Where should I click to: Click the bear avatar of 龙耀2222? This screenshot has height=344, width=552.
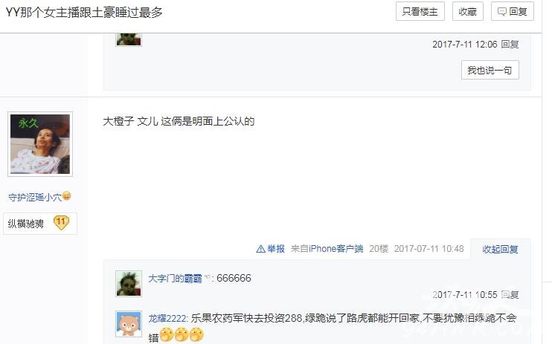point(129,324)
